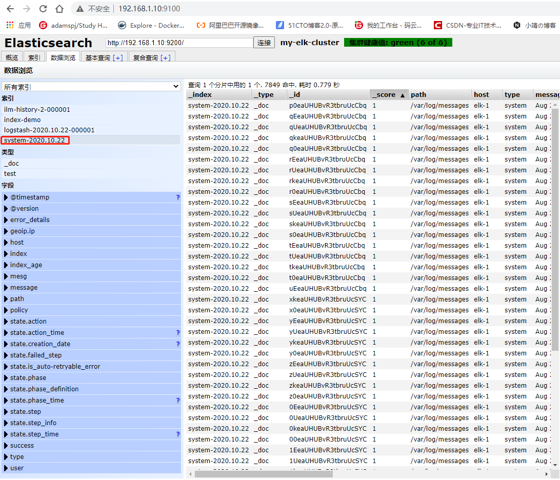Image resolution: width=560 pixels, height=480 pixels.
Task: Click the vertical scrollbar of results table
Action: pyautogui.click(x=555, y=229)
